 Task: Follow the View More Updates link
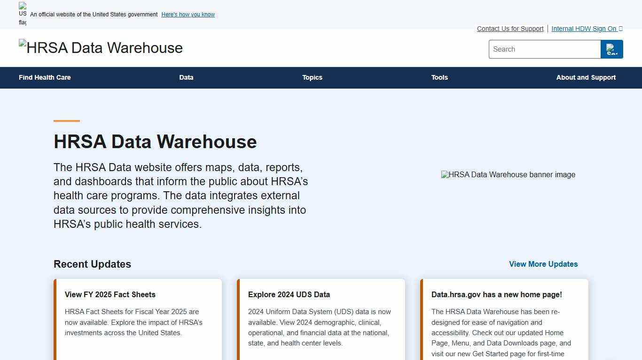coord(543,264)
